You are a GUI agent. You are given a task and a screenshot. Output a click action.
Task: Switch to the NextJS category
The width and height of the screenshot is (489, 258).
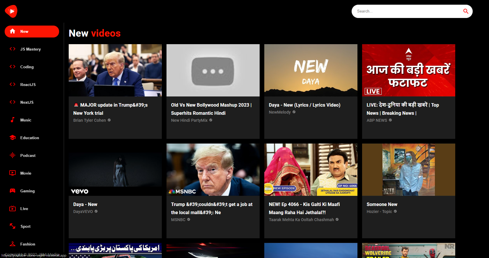coord(32,102)
